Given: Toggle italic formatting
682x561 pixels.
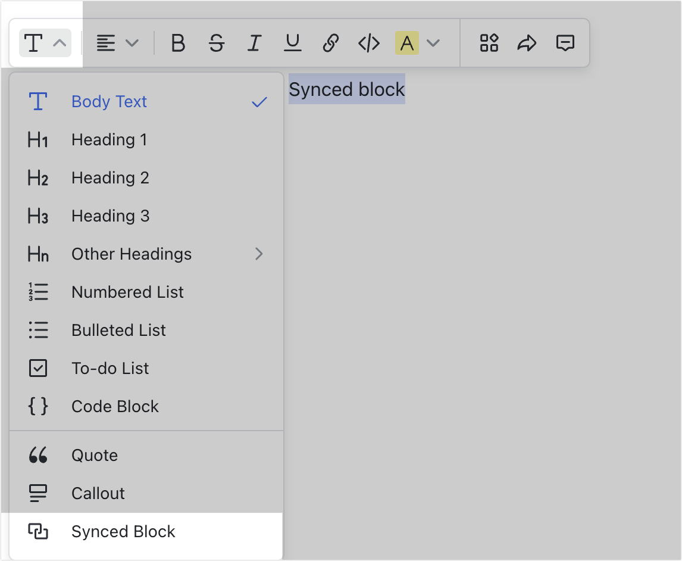Looking at the screenshot, I should pos(255,43).
